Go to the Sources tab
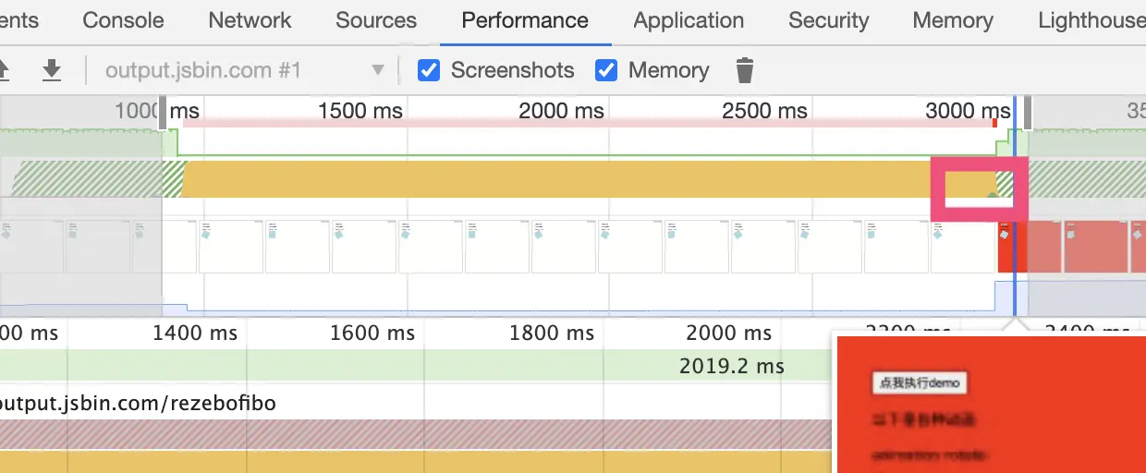Image resolution: width=1146 pixels, height=473 pixels. (x=376, y=20)
